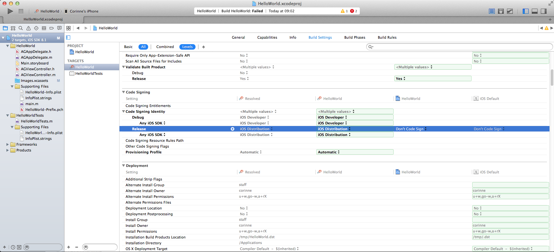
Task: Open the symbol navigator
Action: click(13, 28)
